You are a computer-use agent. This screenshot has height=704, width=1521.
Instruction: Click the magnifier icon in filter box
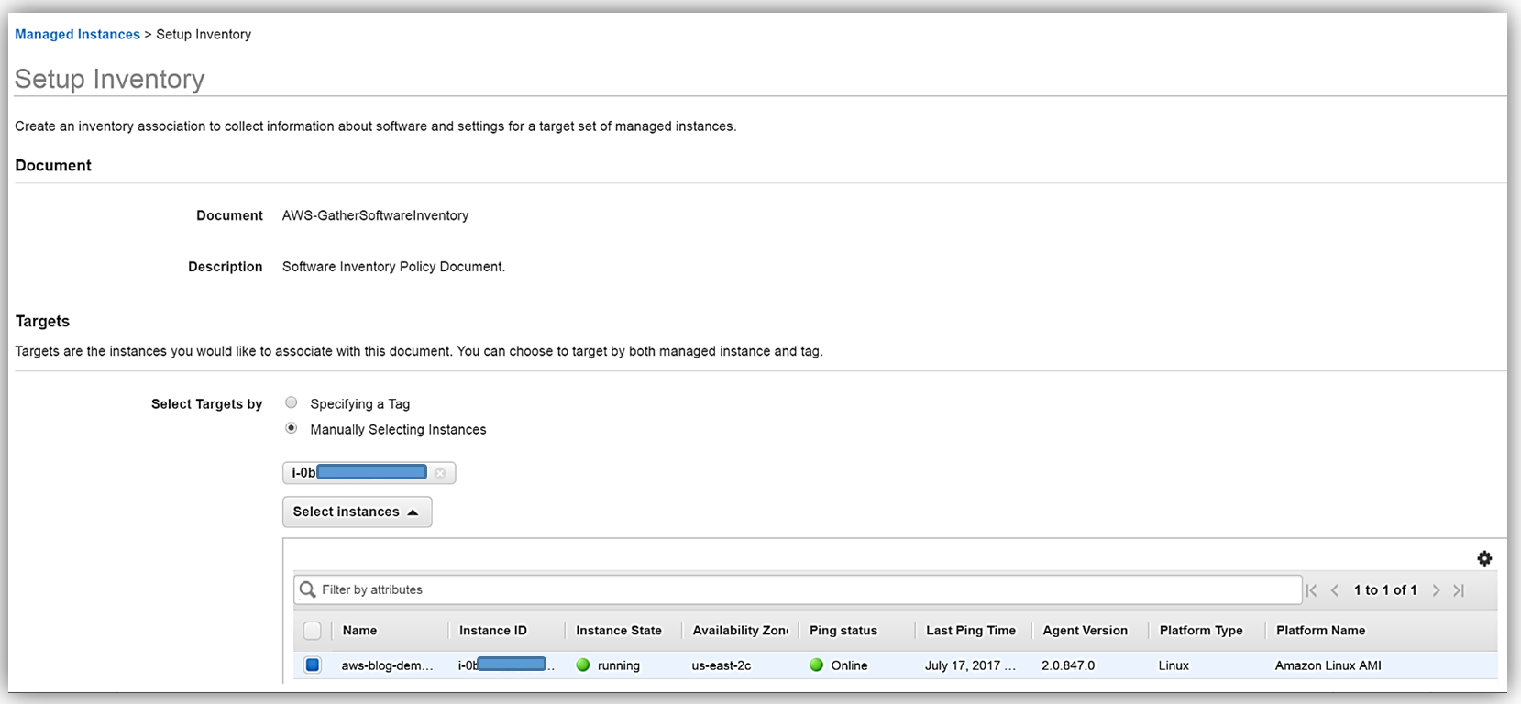pyautogui.click(x=308, y=589)
